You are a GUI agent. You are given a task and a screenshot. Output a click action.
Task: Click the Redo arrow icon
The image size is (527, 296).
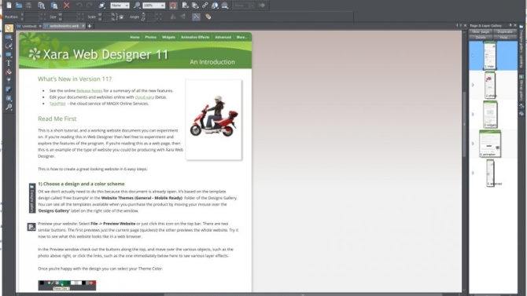click(90, 5)
